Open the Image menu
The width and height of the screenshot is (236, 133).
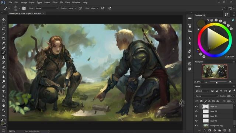[x=24, y=3]
